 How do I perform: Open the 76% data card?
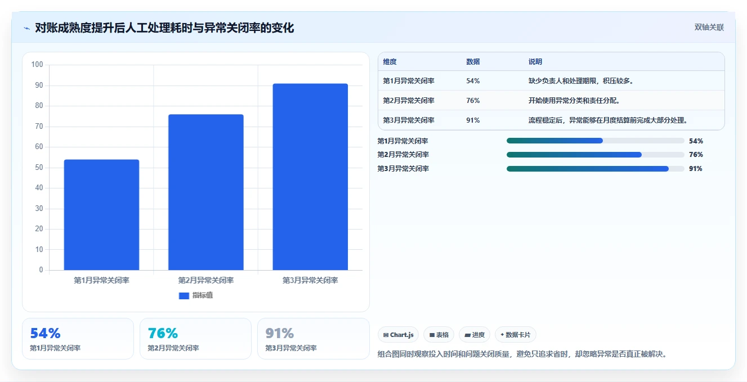195,339
